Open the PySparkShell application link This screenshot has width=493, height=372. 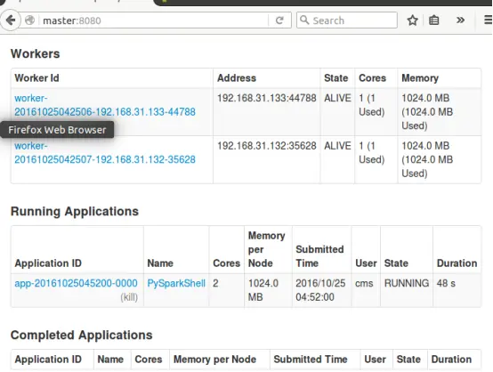click(x=176, y=283)
